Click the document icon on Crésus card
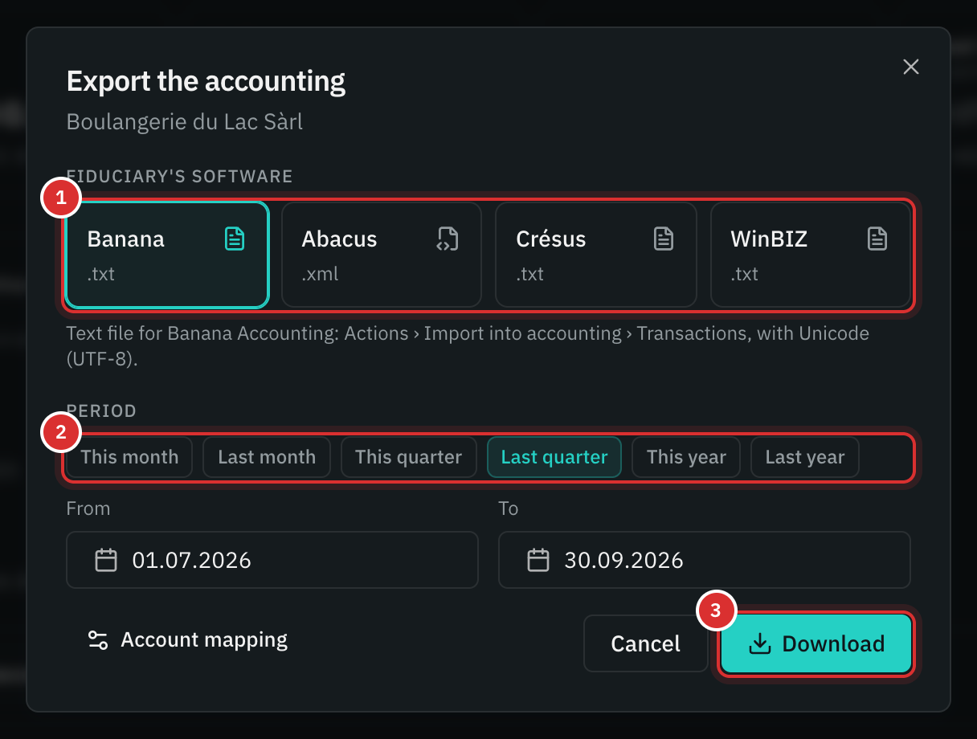 pos(663,239)
